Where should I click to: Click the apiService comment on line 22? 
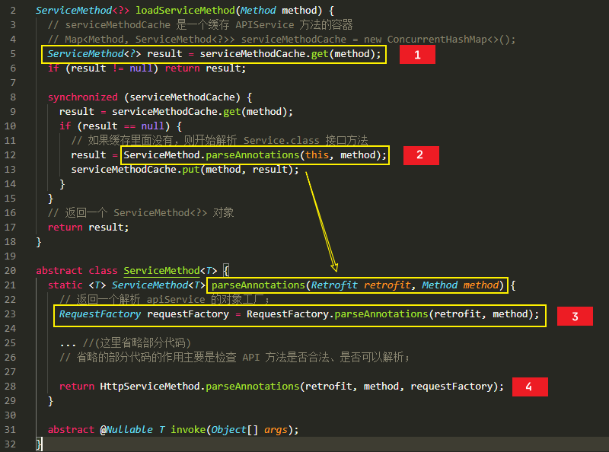pos(164,299)
